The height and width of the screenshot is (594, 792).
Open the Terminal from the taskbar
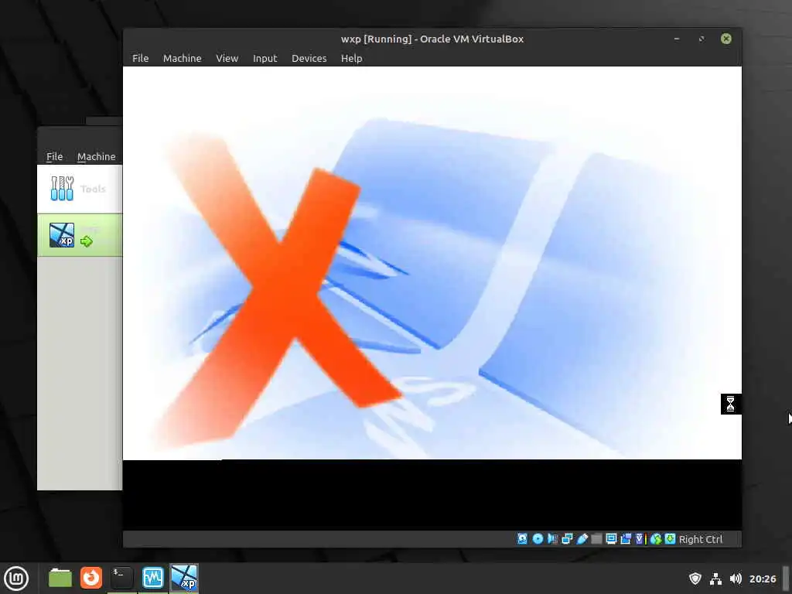121,578
